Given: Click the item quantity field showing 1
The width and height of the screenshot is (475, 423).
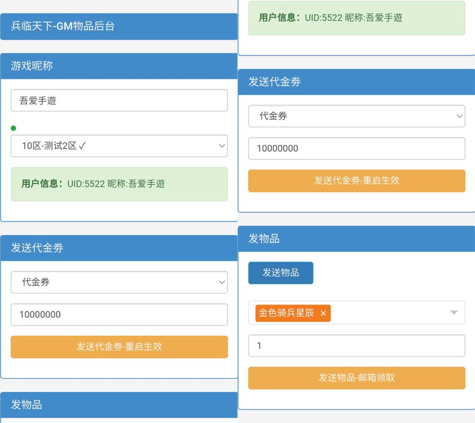Looking at the screenshot, I should click(x=356, y=346).
